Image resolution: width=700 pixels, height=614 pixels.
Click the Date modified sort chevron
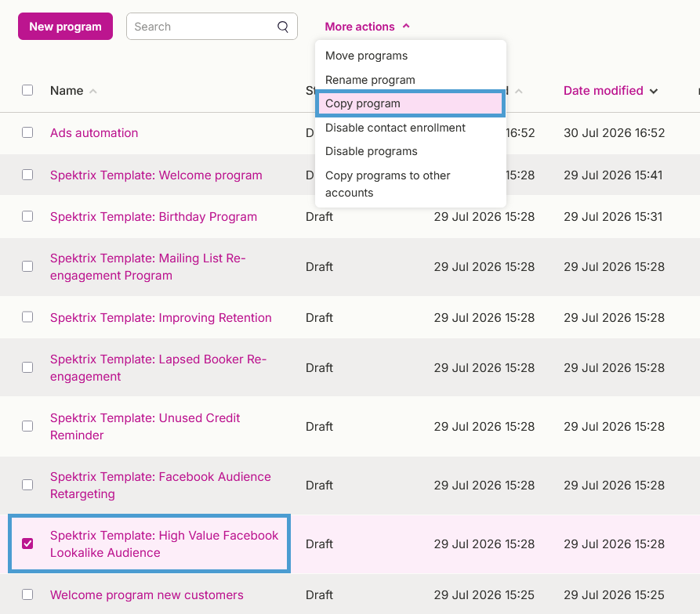click(654, 92)
